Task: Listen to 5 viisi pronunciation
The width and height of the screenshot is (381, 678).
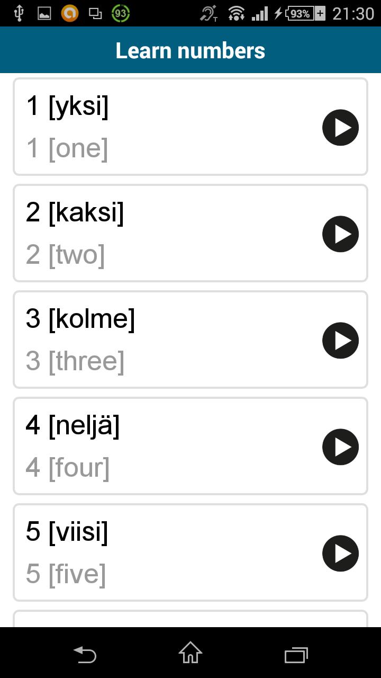Action: (340, 554)
